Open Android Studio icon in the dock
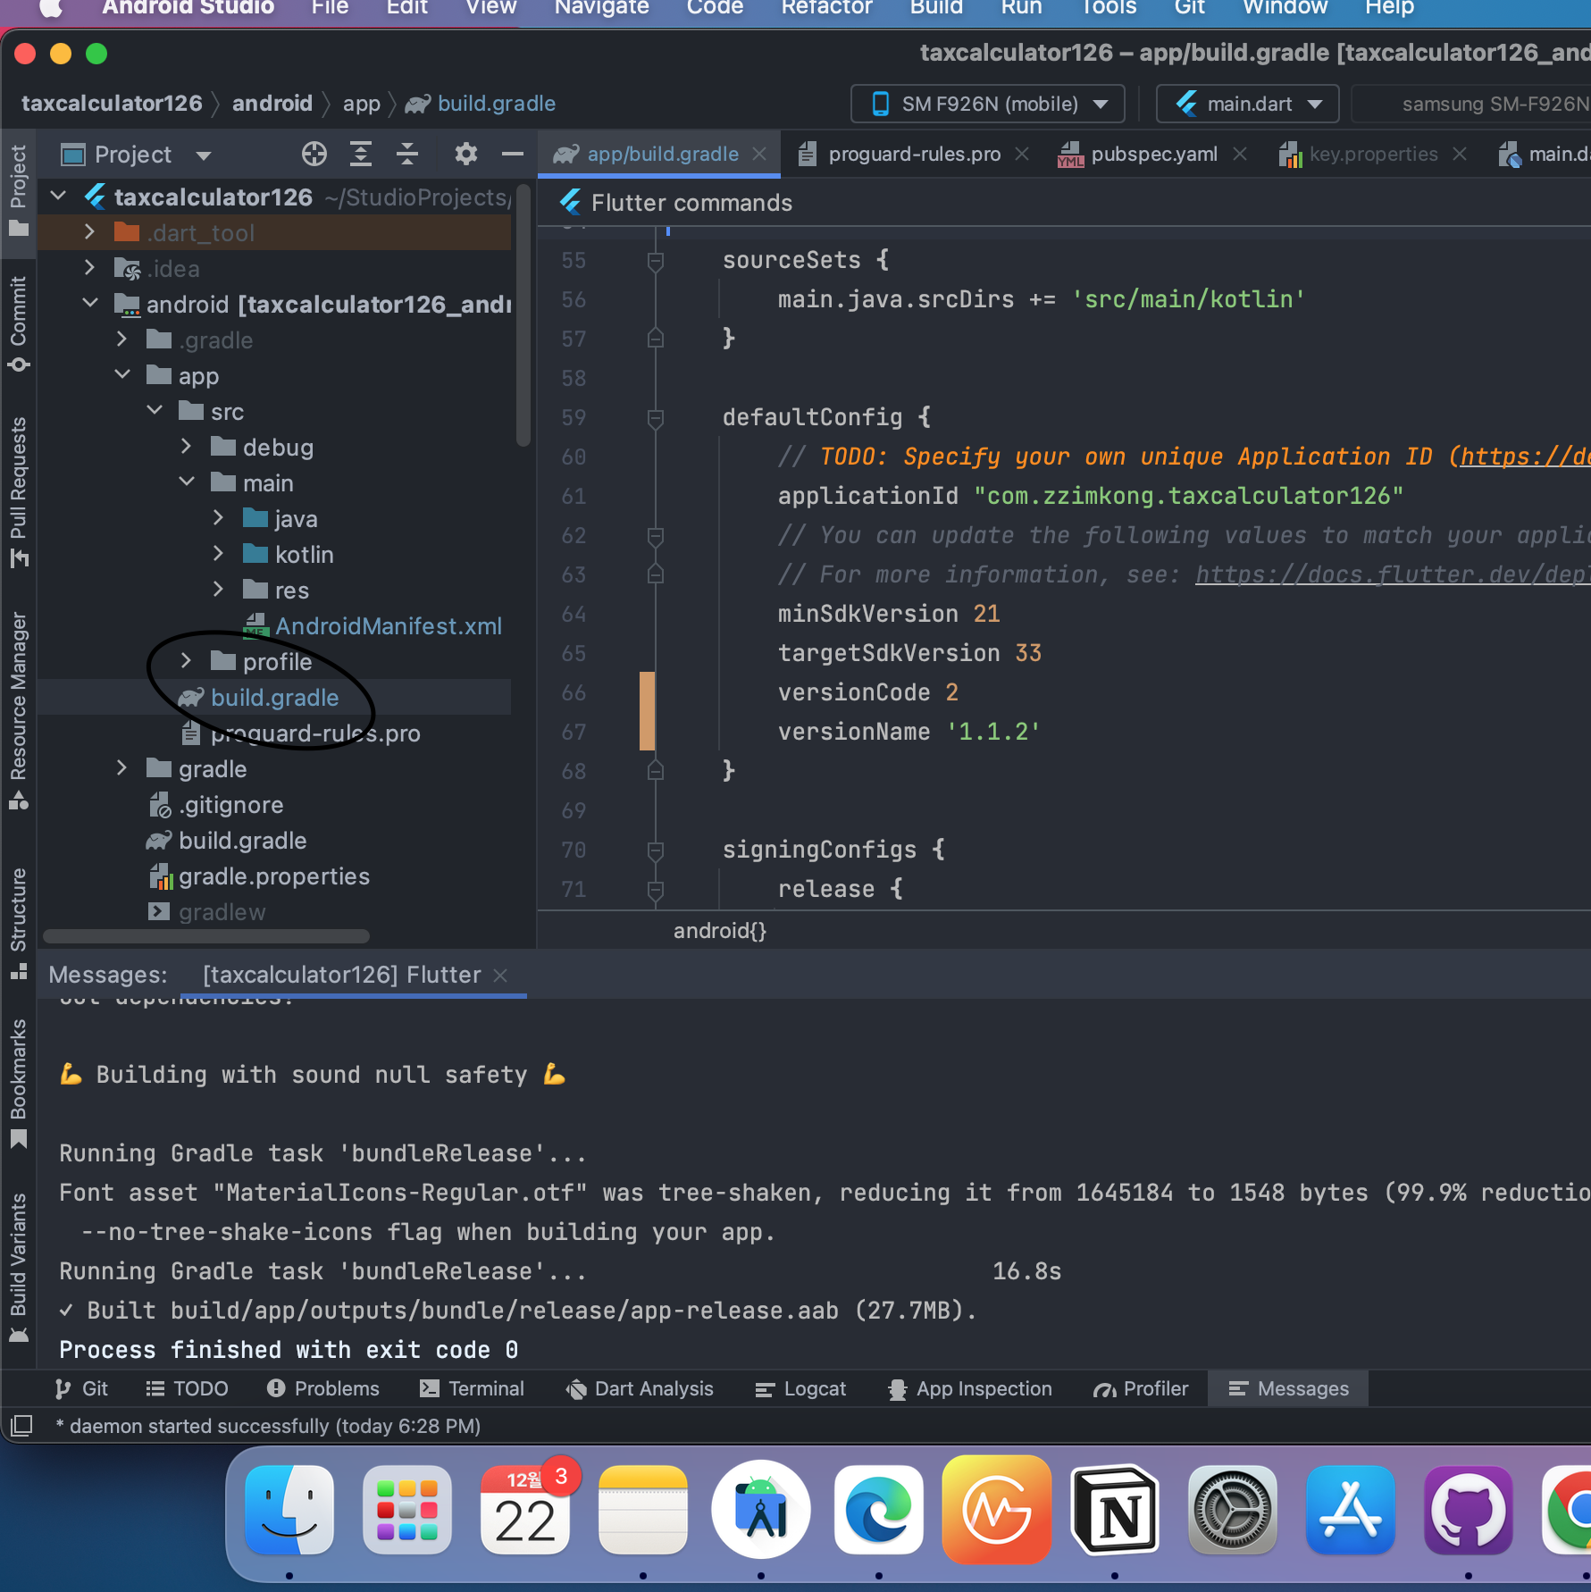Screen dimensions: 1591x1592 (x=761, y=1511)
